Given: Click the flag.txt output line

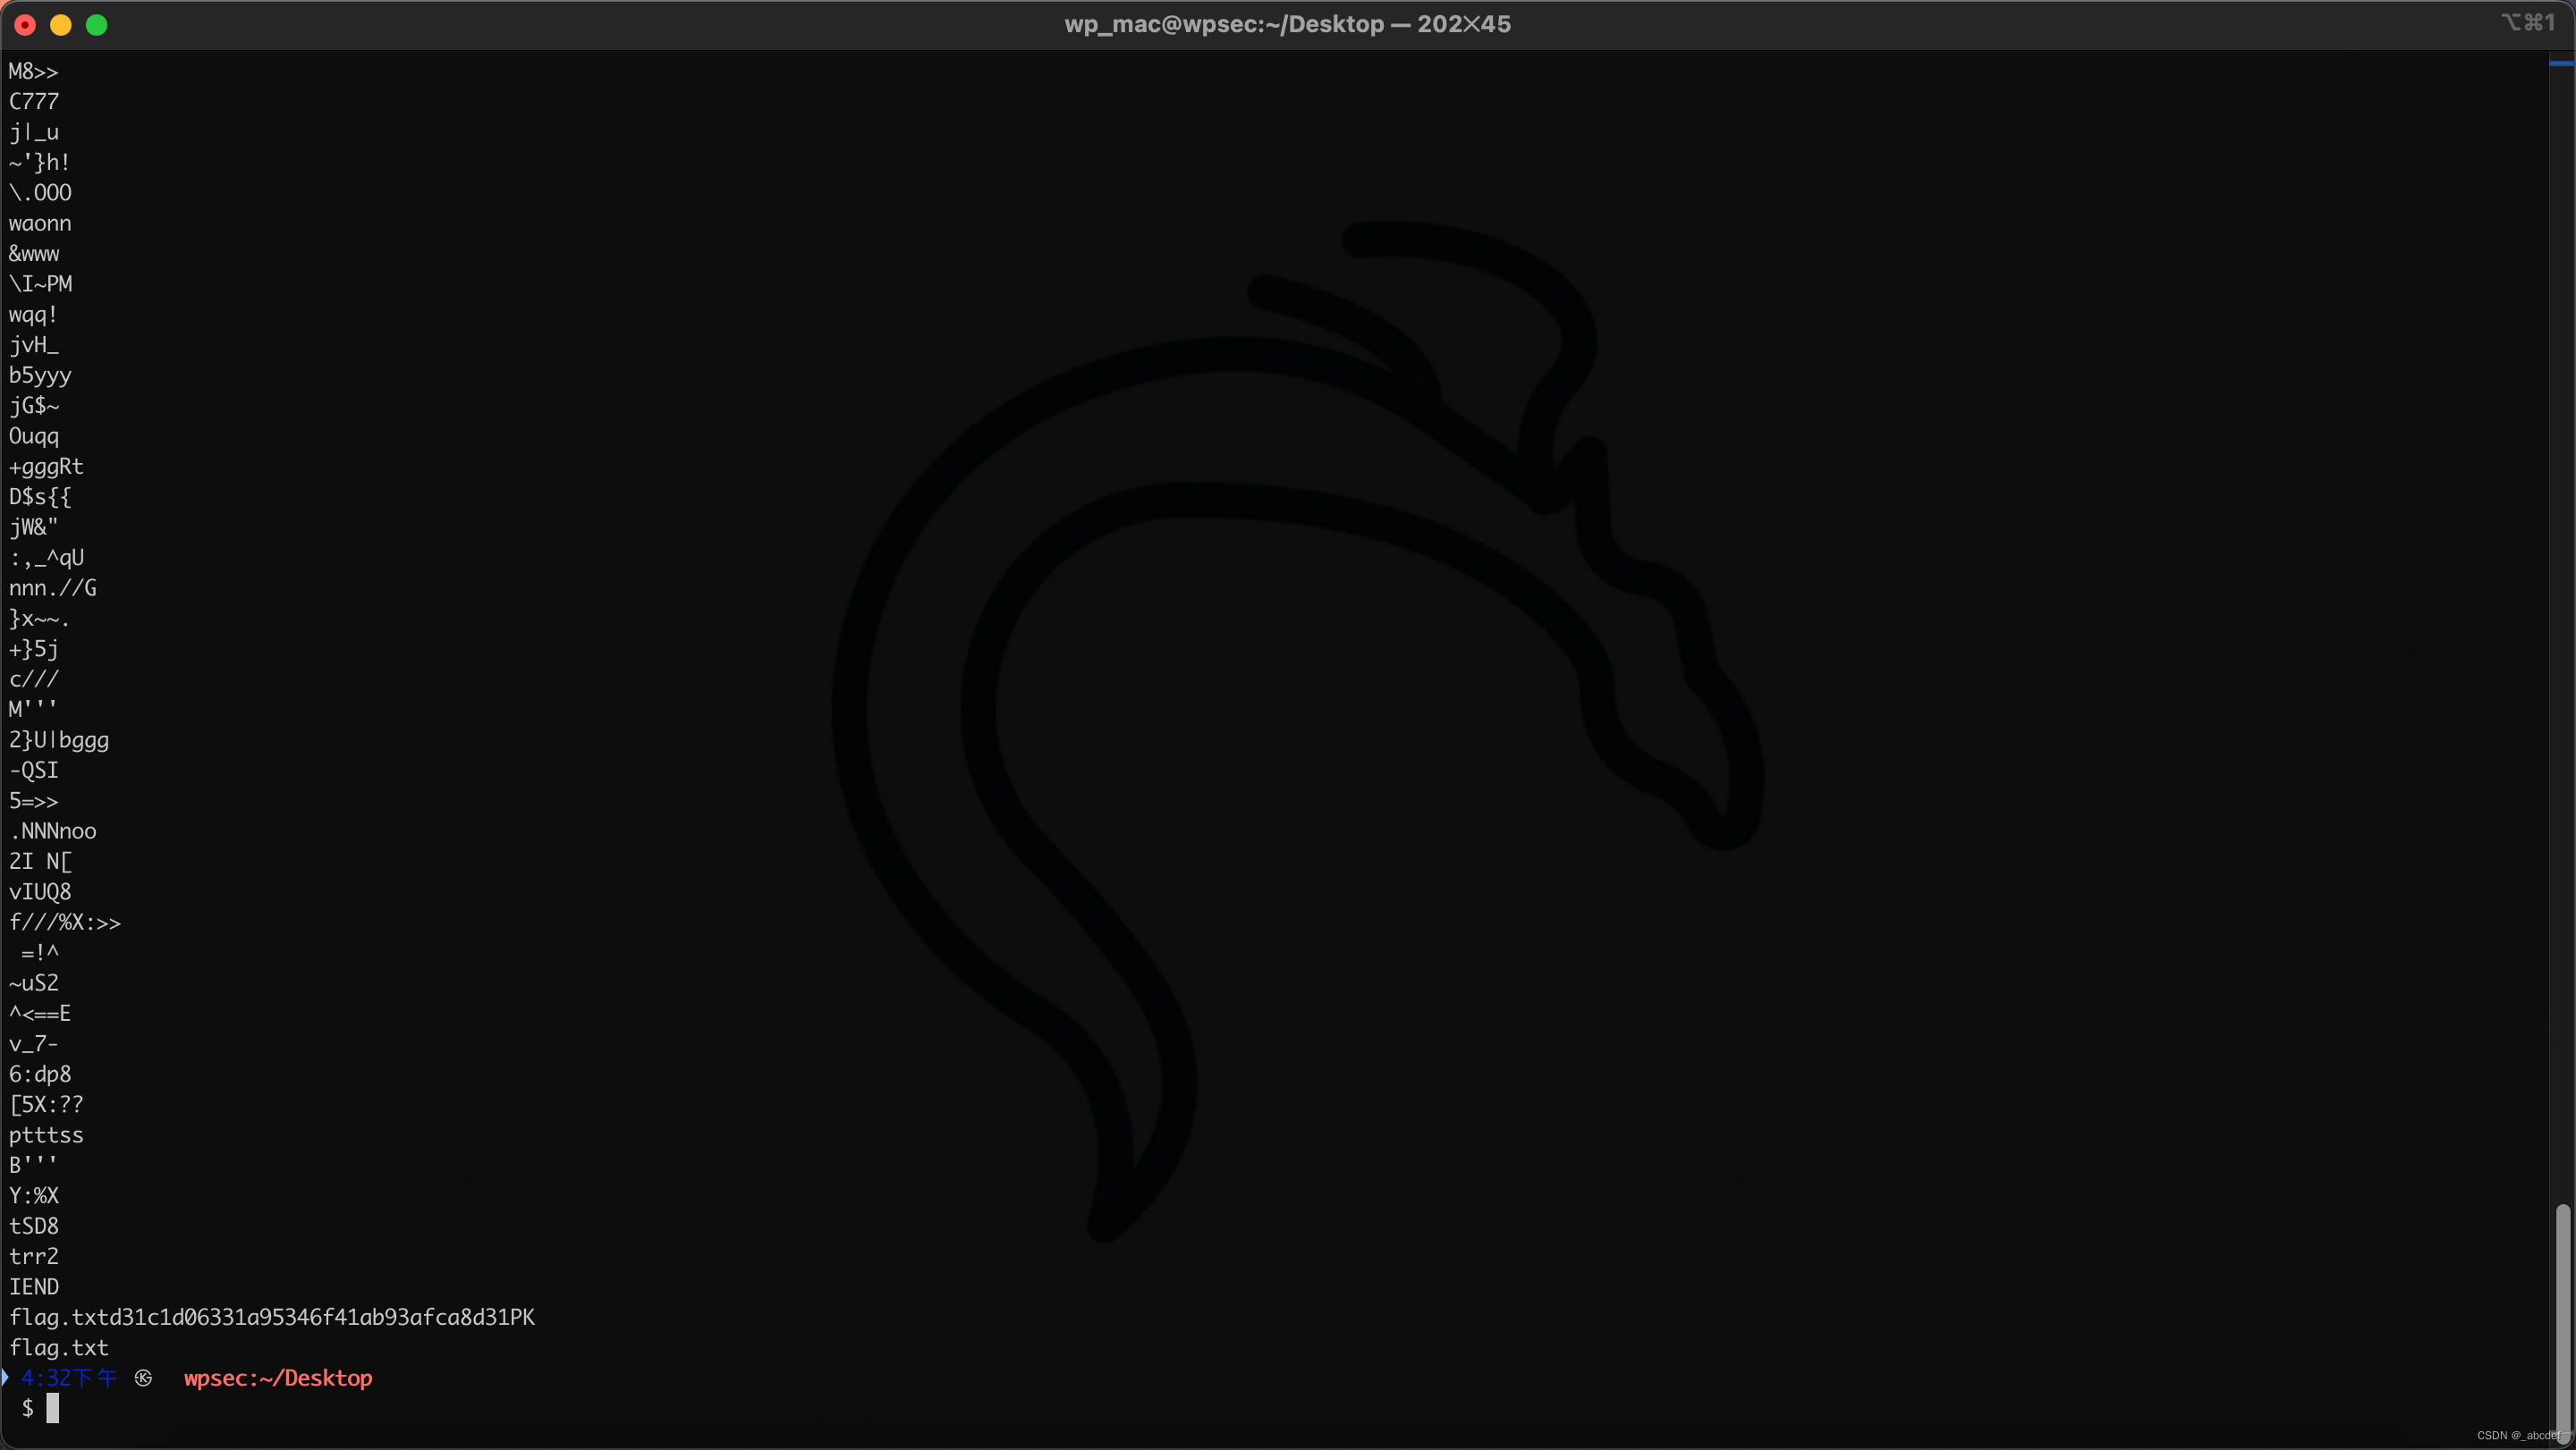Looking at the screenshot, I should [x=58, y=1347].
